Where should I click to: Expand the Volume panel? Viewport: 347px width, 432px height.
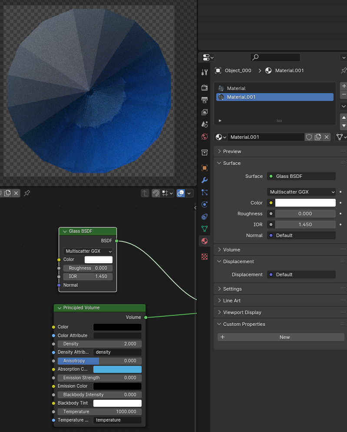(219, 250)
